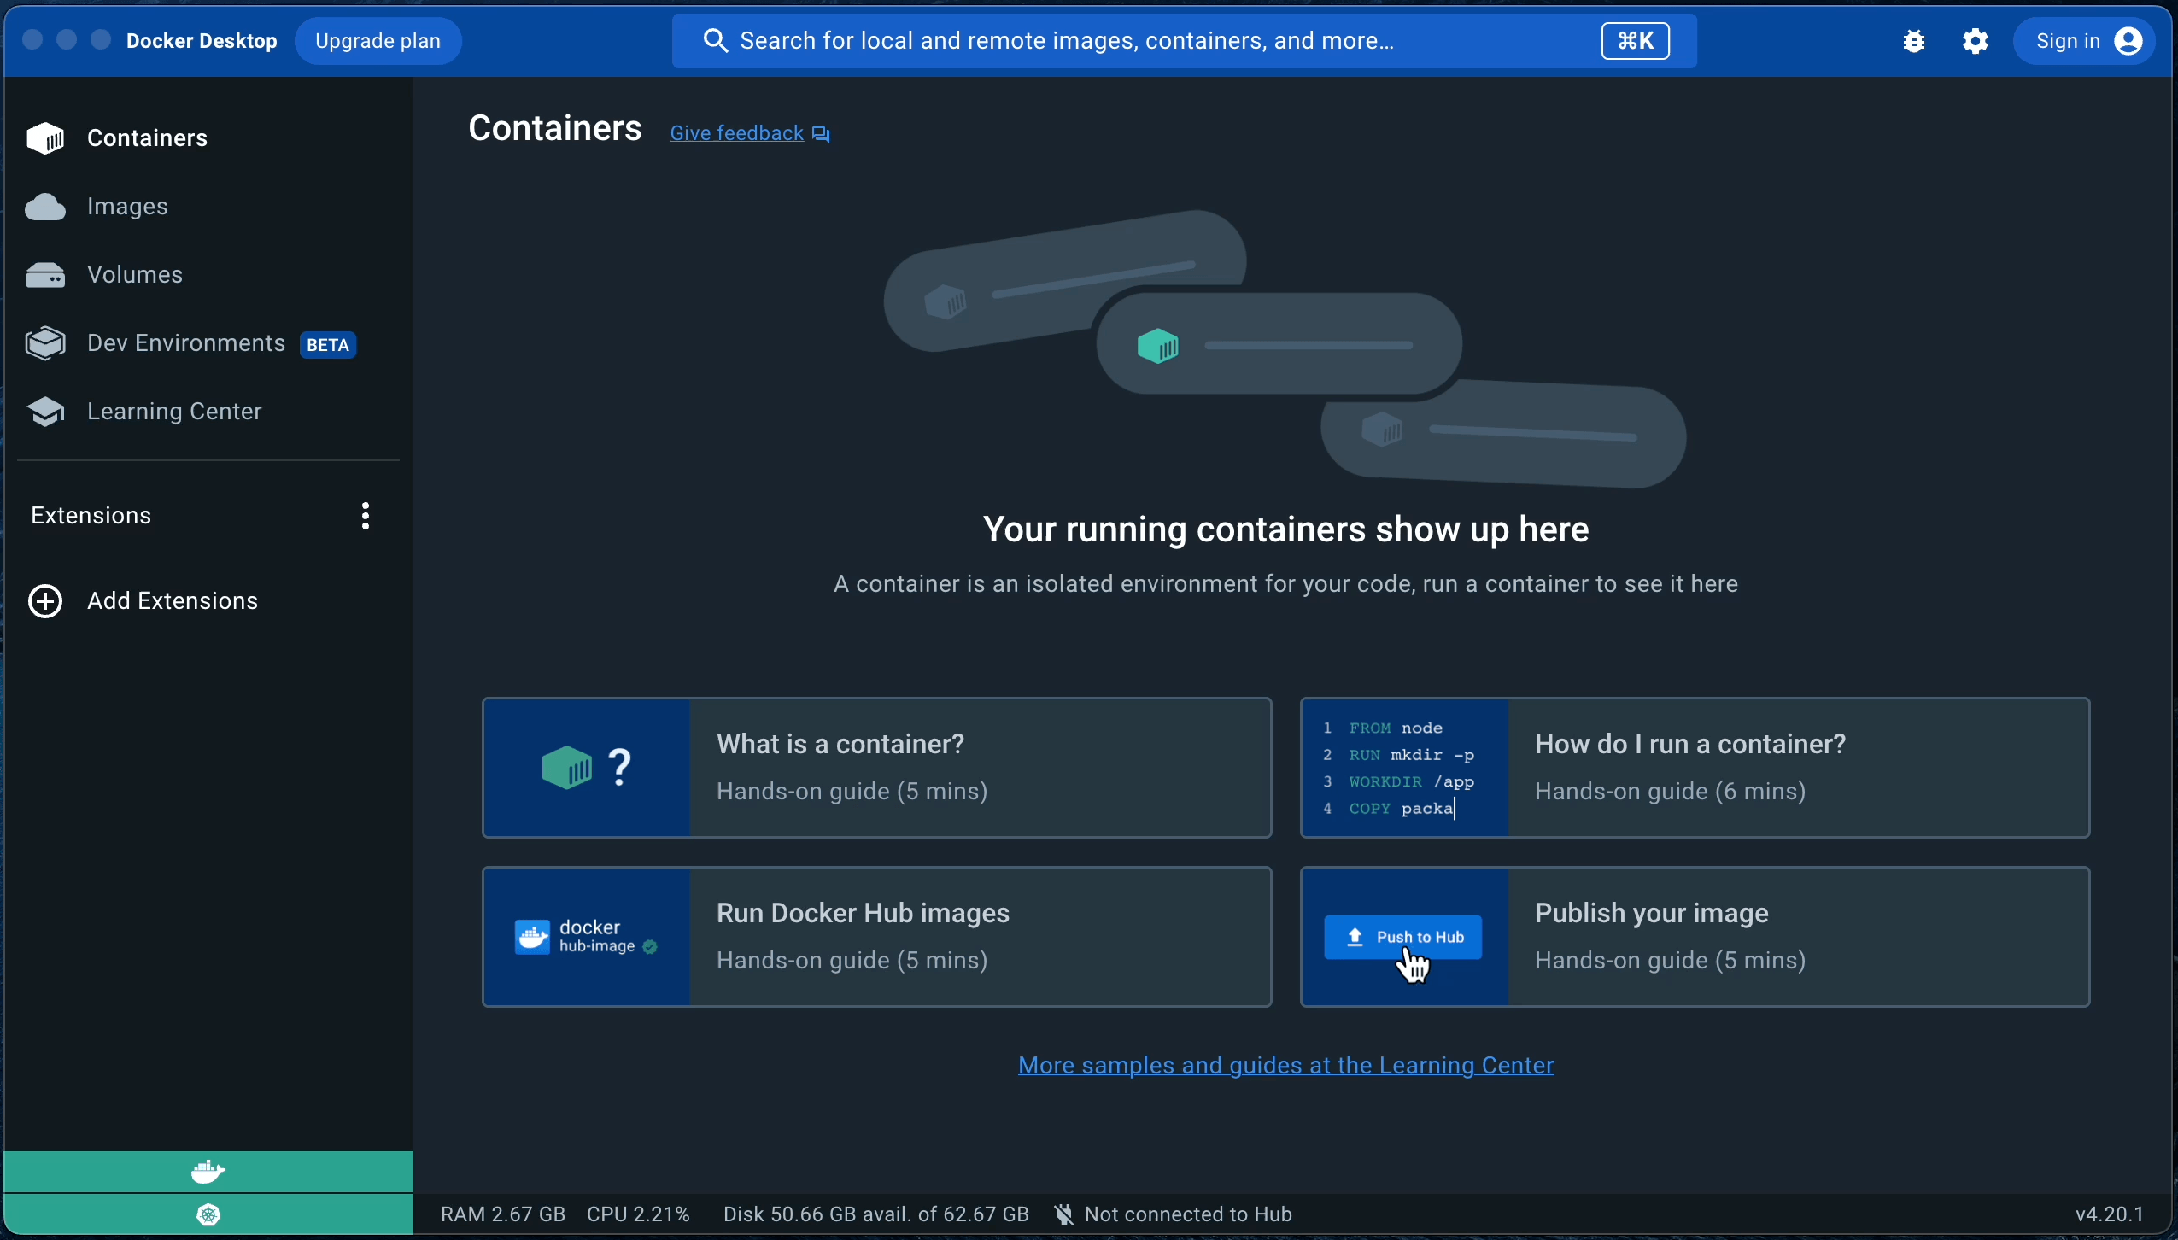The image size is (2178, 1240).
Task: Open Dev Environments from the sidebar
Action: click(187, 342)
